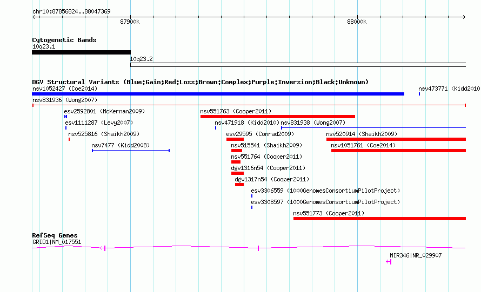The height and width of the screenshot is (292, 481).
Task: Click the esv1111287 (Levy2007) label
Action: coord(99,123)
